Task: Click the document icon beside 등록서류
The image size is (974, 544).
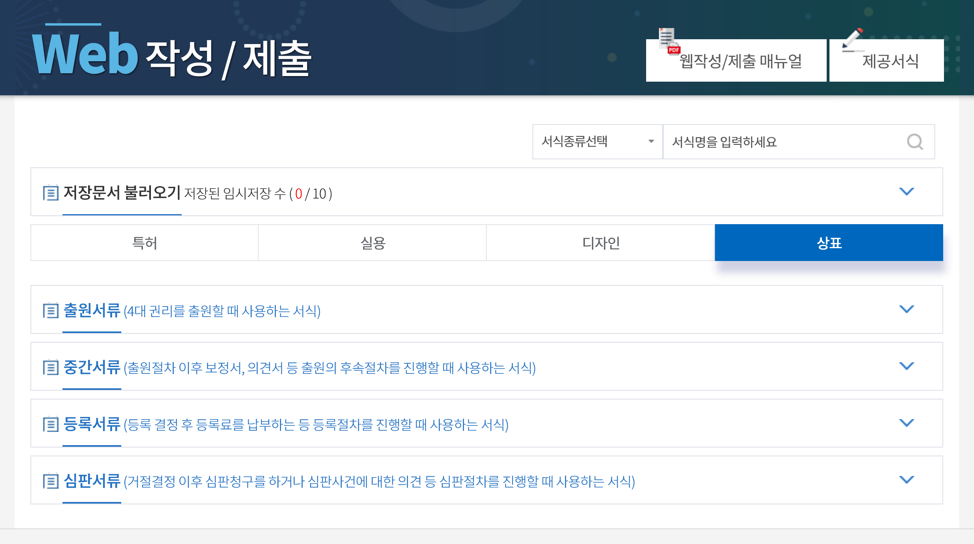Action: coord(51,424)
